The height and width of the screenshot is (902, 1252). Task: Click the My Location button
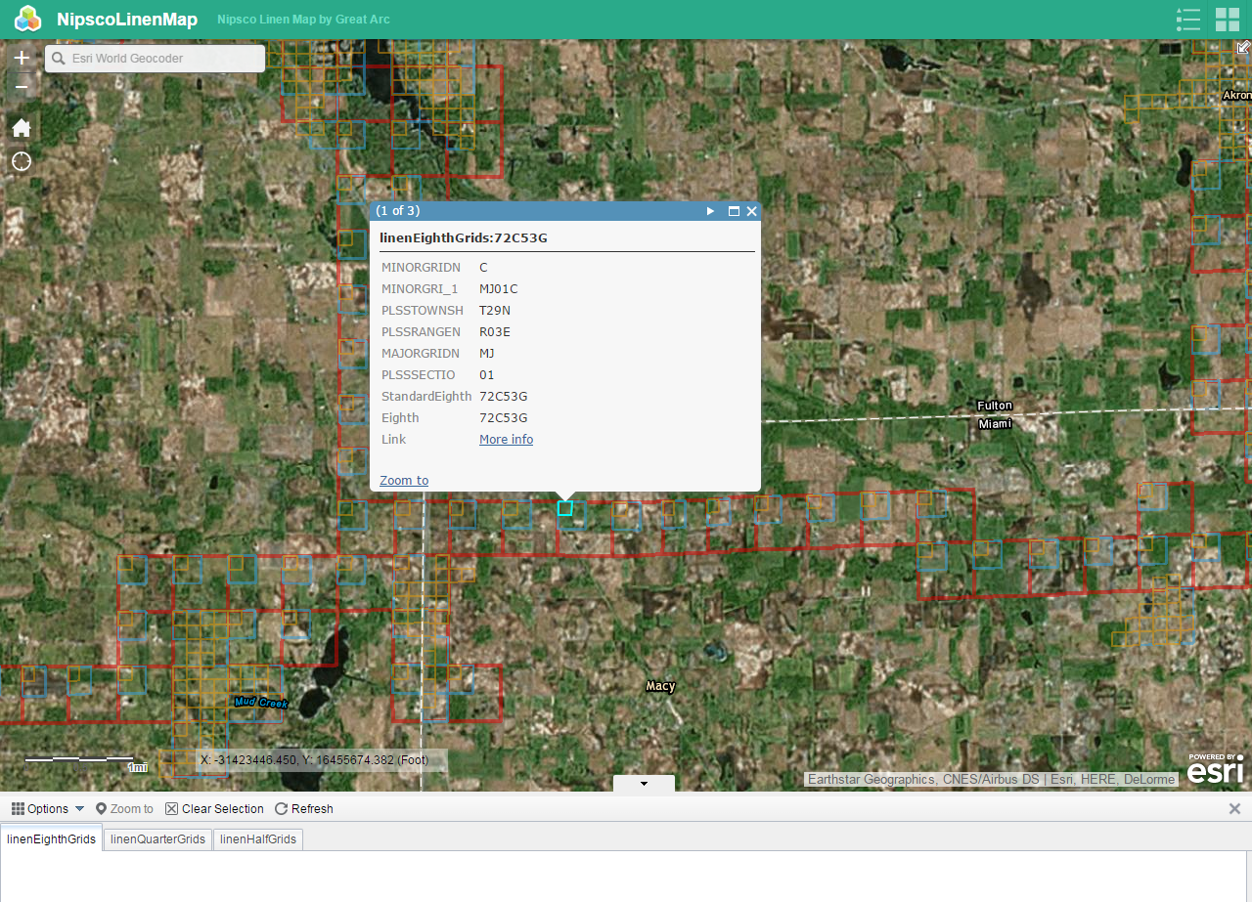[x=22, y=161]
